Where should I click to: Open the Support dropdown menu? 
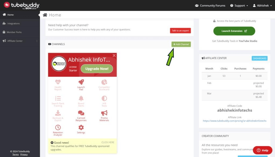point(239,6)
